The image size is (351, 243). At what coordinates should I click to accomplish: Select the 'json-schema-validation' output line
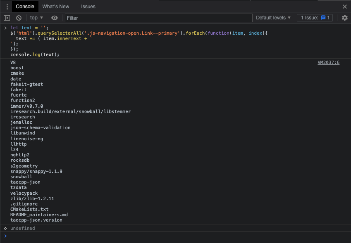[40, 127]
